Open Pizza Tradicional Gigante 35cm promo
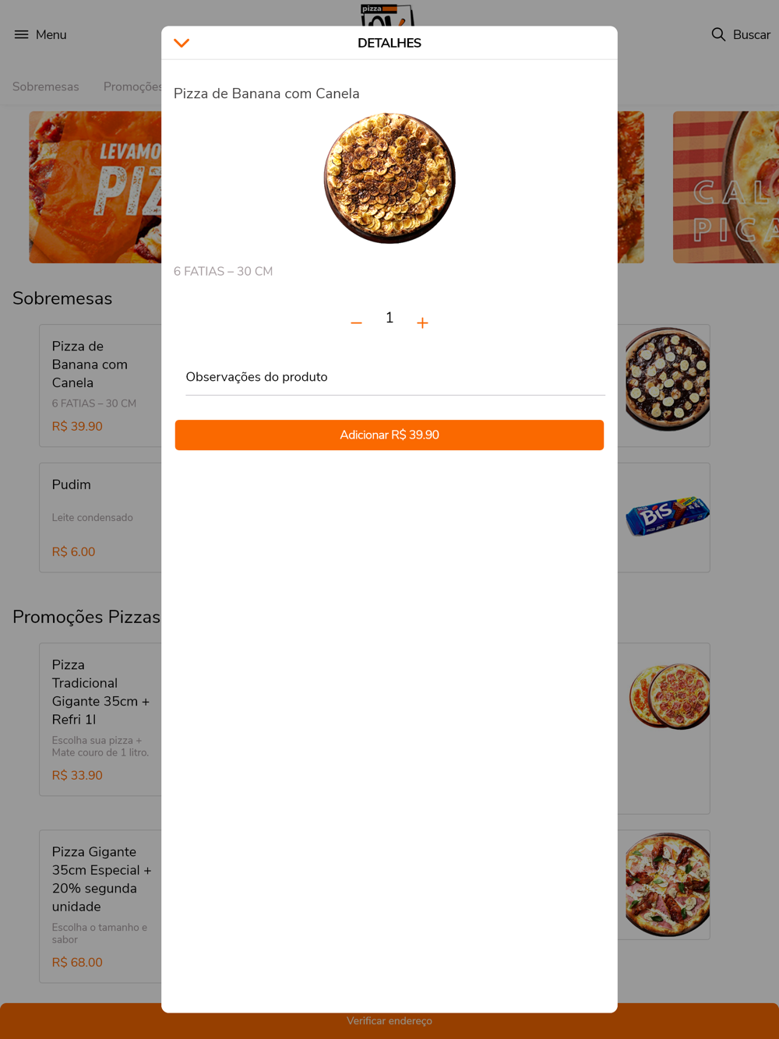The height and width of the screenshot is (1039, 779). pyautogui.click(x=100, y=719)
